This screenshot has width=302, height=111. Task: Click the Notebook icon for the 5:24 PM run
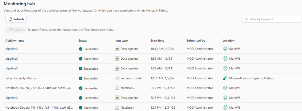coord(117,107)
